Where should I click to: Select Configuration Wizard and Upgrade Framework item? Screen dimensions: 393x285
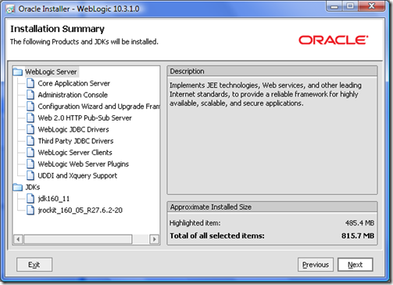click(x=98, y=106)
